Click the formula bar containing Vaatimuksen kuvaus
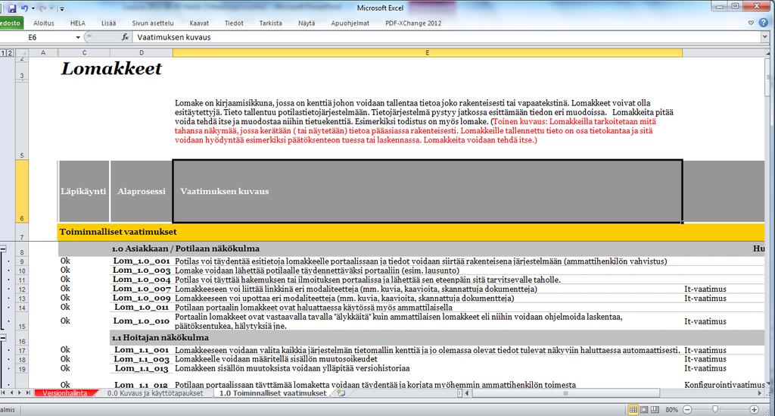 (447, 37)
